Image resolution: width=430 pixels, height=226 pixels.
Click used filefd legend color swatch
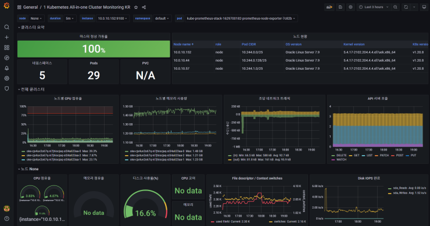(213, 221)
